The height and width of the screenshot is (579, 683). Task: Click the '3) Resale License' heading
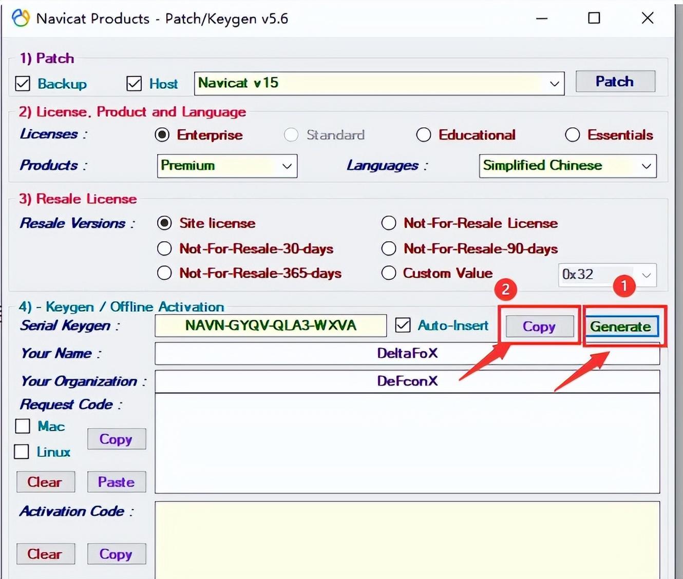point(78,199)
